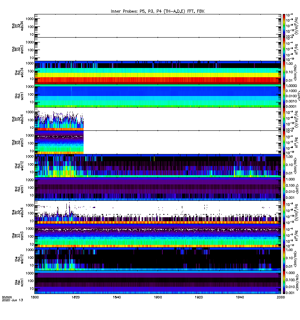Click the 'hhmm' axis label
Viewport: 300px width, 320px height.
[7, 297]
